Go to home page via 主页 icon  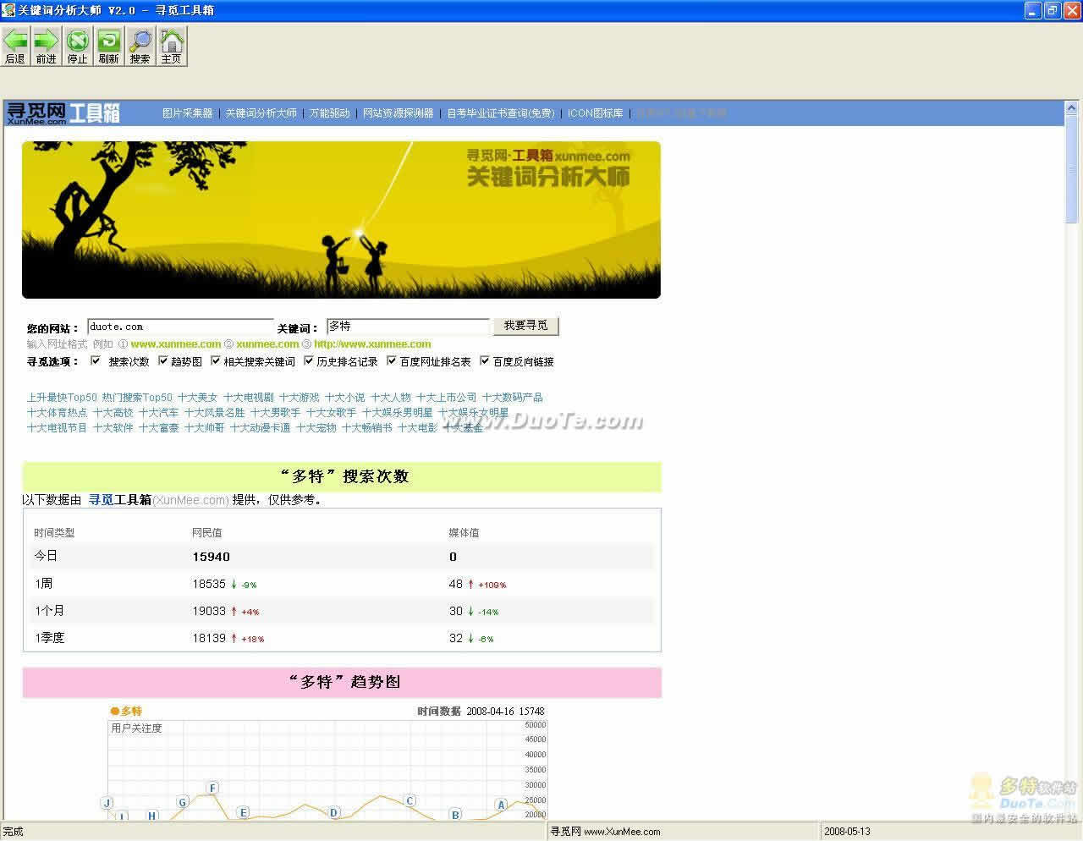171,46
